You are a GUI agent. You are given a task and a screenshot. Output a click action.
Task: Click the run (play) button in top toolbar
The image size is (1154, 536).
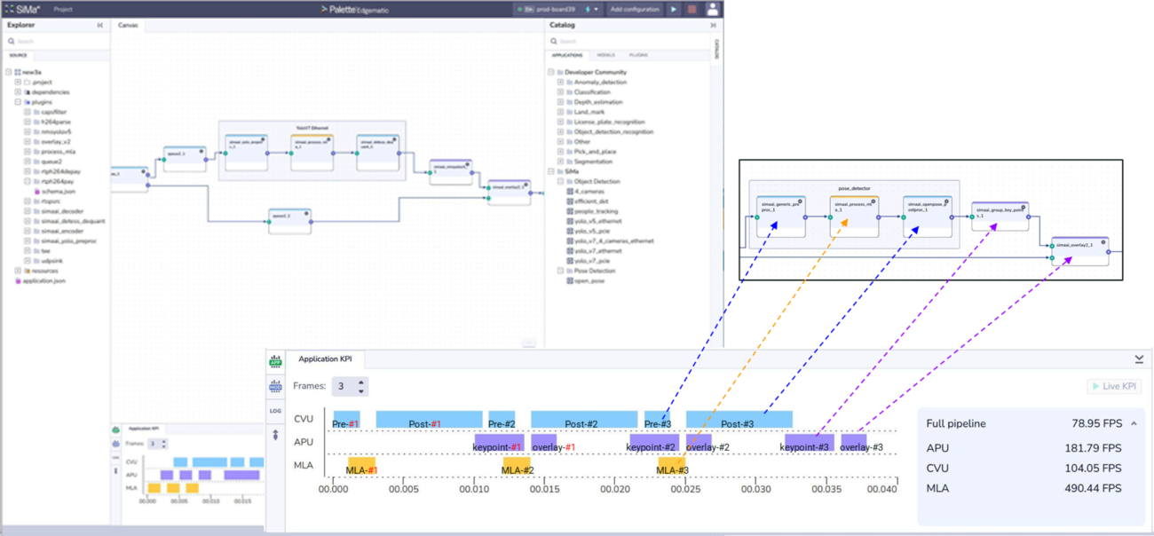674,9
